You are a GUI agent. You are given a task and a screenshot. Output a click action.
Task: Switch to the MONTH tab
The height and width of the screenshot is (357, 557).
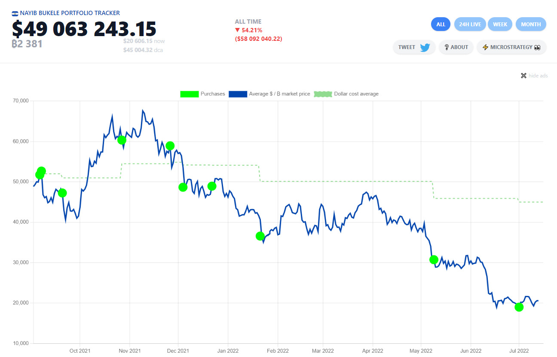click(531, 24)
